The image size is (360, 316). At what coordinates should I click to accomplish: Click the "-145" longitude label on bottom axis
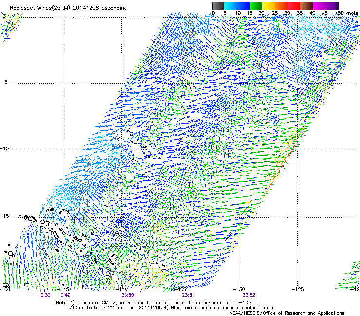pos(63,289)
